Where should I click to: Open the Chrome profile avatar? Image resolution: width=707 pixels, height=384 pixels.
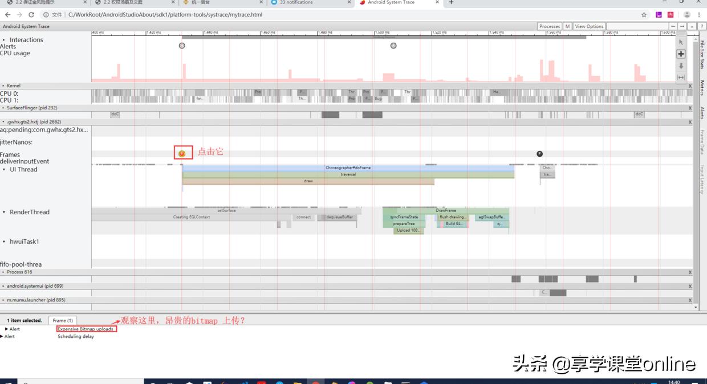(687, 15)
